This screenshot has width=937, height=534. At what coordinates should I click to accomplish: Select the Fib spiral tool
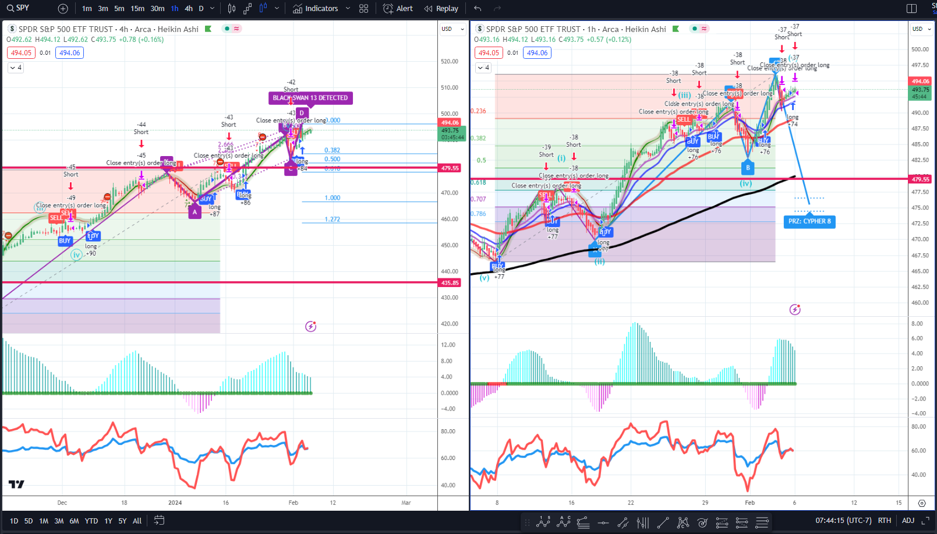[702, 522]
